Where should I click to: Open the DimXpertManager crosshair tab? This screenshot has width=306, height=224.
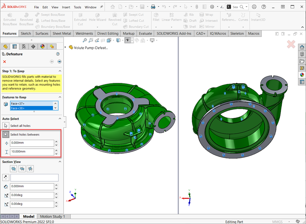[x=33, y=47]
